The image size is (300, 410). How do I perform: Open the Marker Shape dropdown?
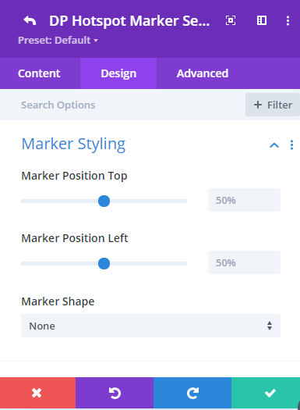click(x=151, y=326)
